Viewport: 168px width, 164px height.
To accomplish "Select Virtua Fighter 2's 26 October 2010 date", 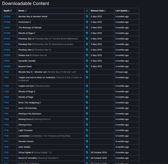I will [102, 153].
